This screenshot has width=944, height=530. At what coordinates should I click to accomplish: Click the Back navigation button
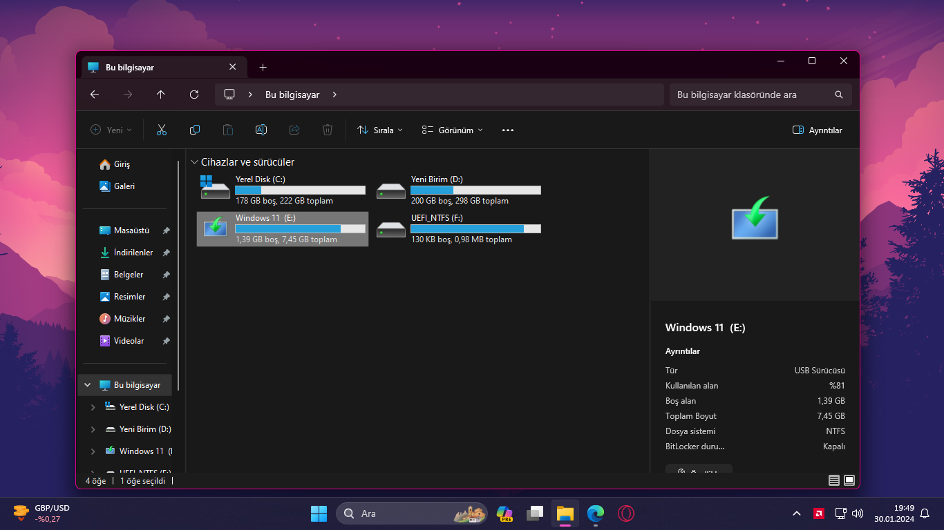coord(95,95)
